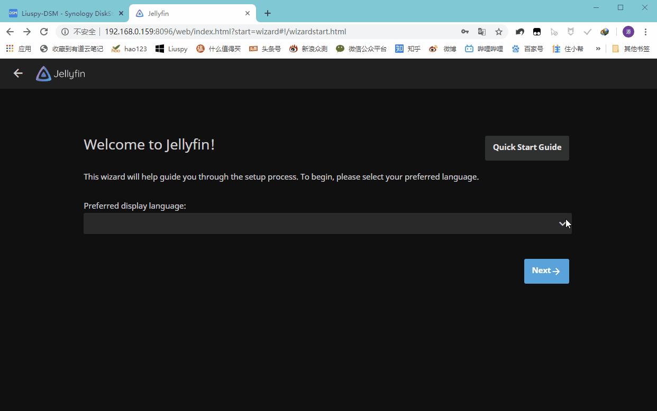The width and height of the screenshot is (657, 411).
Task: Reload the page with browser refresh icon
Action: [x=44, y=32]
